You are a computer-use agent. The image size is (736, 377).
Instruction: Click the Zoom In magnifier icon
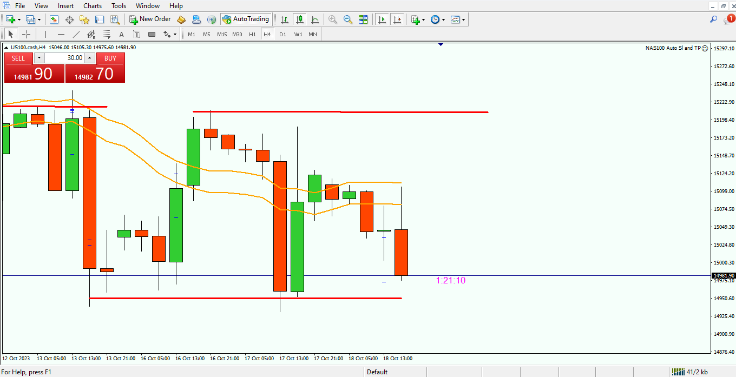tap(333, 19)
